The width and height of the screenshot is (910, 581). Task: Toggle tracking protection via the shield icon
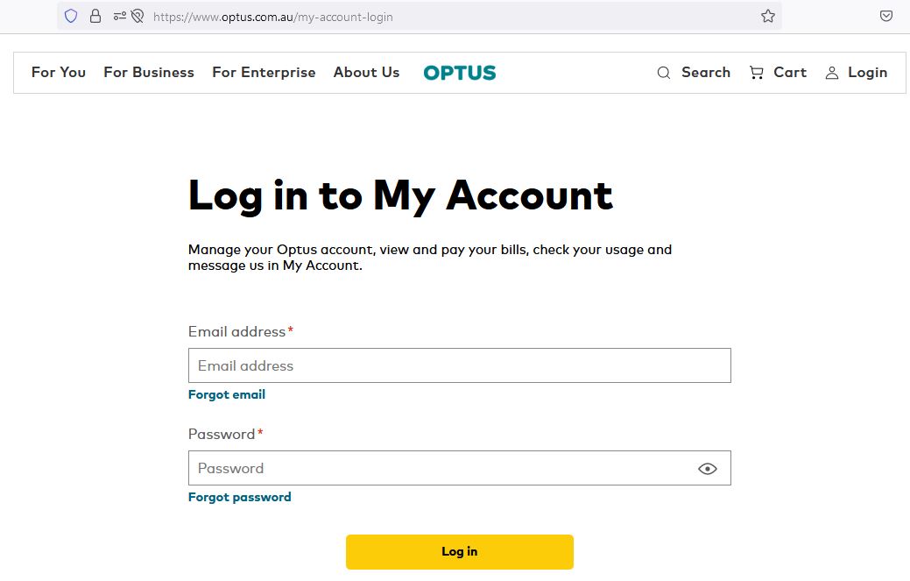70,16
